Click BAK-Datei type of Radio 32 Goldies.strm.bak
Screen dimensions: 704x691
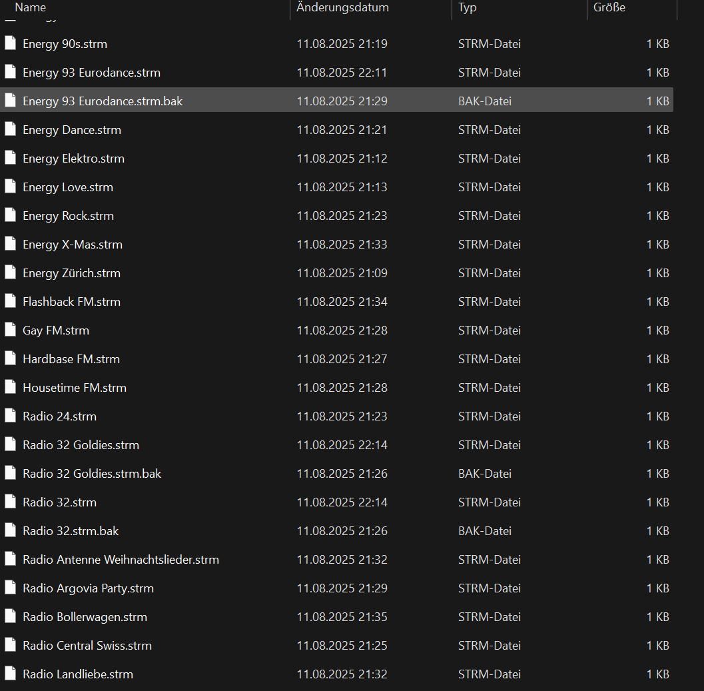tap(485, 474)
